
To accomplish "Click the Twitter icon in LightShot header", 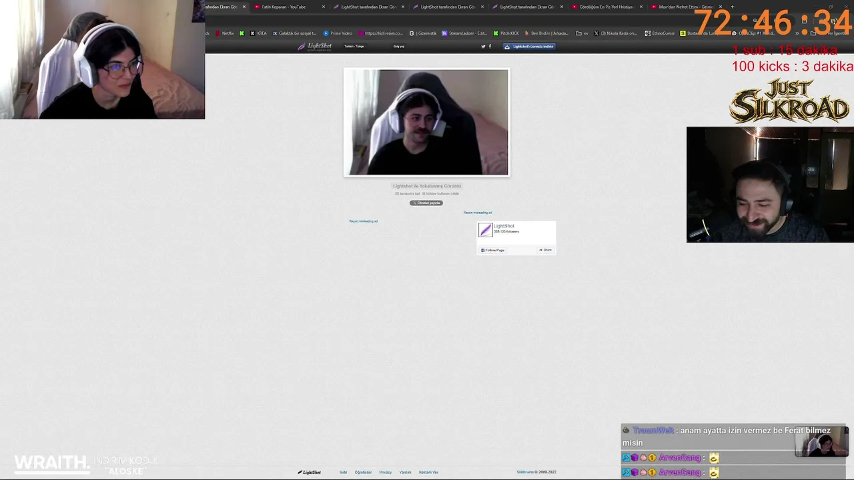I will (x=483, y=47).
